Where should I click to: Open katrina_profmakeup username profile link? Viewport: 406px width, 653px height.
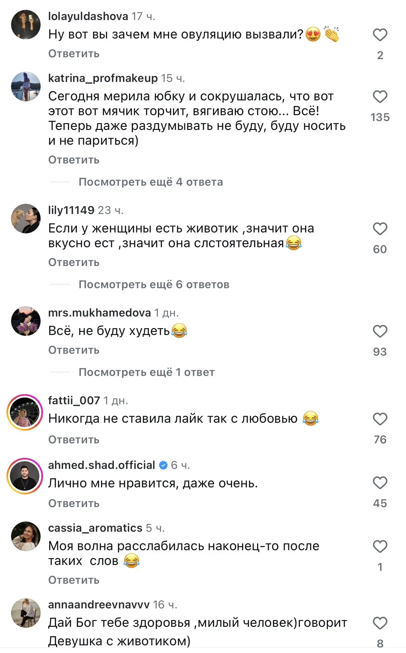pyautogui.click(x=103, y=78)
